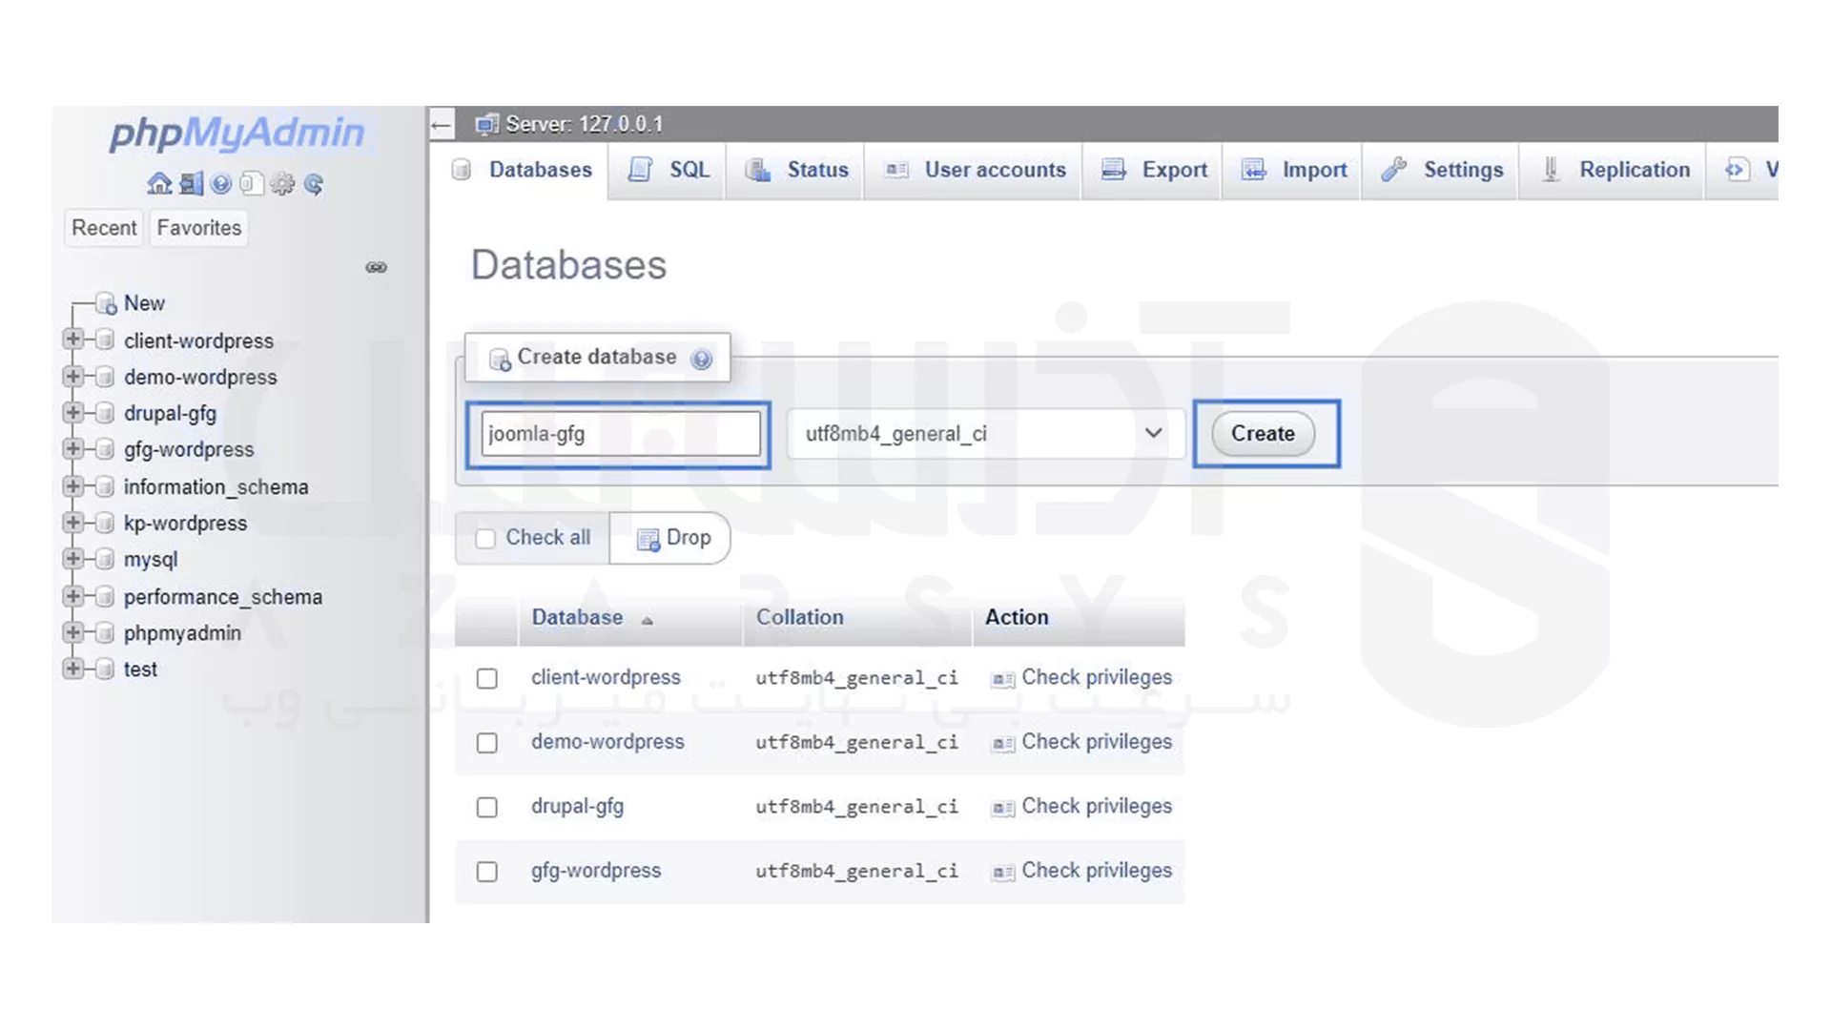
Task: Open the Import tab
Action: pyautogui.click(x=1294, y=170)
